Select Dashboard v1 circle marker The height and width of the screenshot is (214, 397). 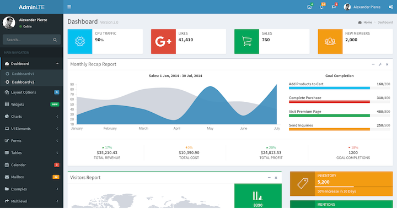[7, 74]
